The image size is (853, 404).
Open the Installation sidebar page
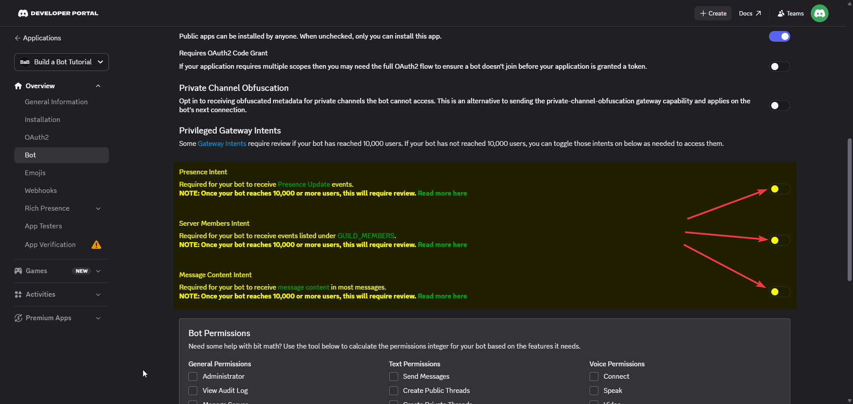point(61,120)
